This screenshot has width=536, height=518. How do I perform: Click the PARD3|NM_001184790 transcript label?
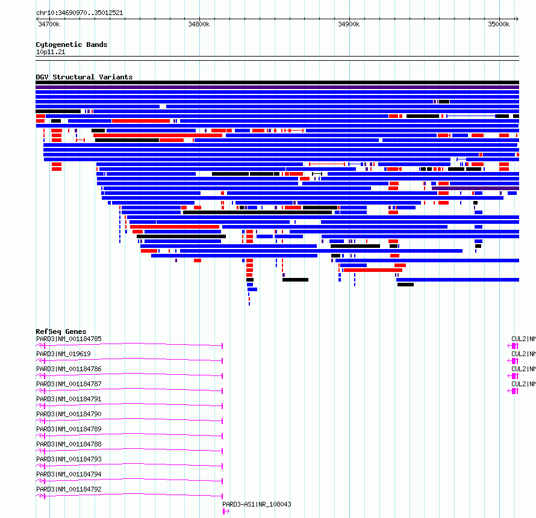tap(69, 414)
